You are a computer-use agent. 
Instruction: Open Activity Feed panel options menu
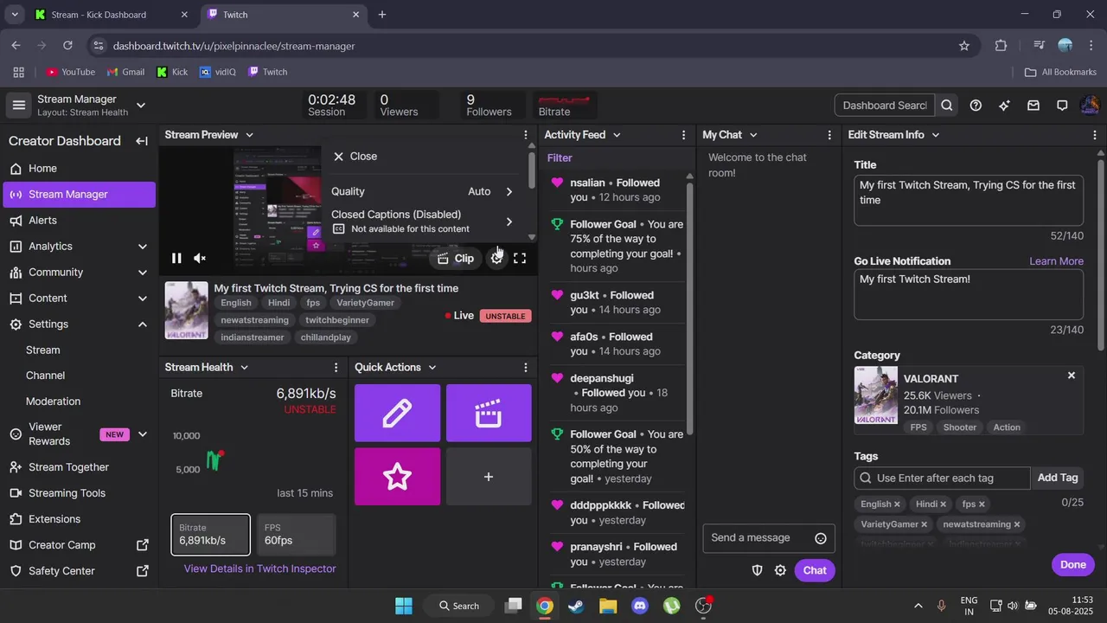pos(683,135)
